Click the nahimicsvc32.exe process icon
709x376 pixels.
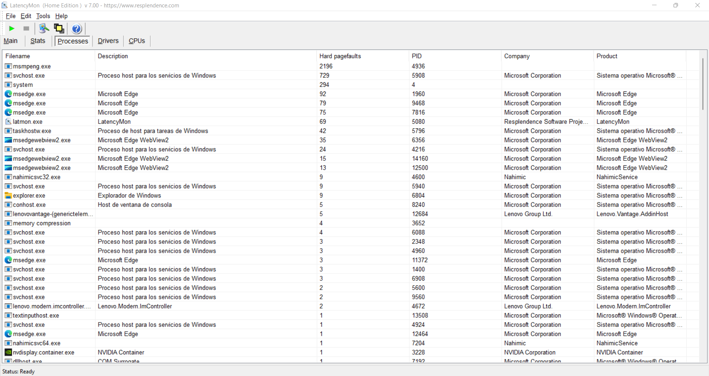(x=8, y=177)
